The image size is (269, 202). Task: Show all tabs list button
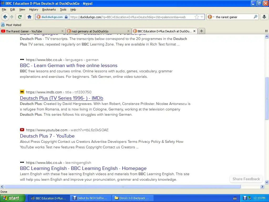tap(266, 31)
